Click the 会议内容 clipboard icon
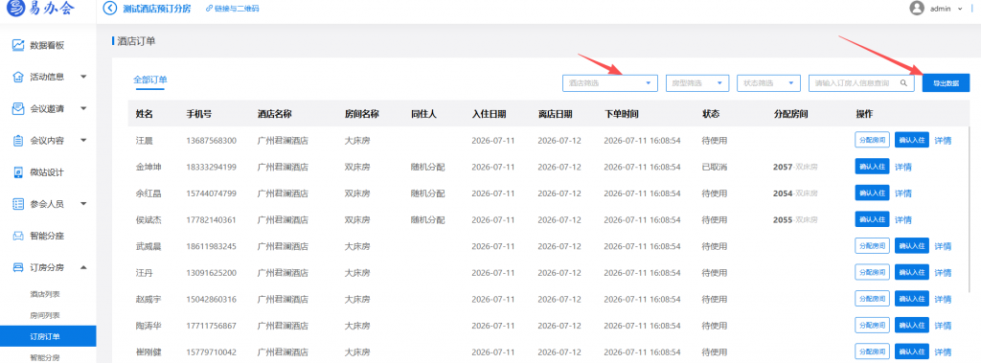The image size is (981, 363). pyautogui.click(x=18, y=141)
